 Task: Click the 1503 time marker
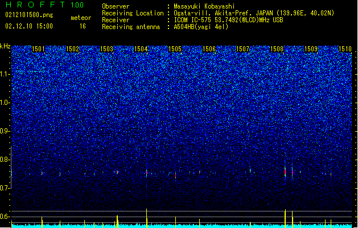[106, 48]
